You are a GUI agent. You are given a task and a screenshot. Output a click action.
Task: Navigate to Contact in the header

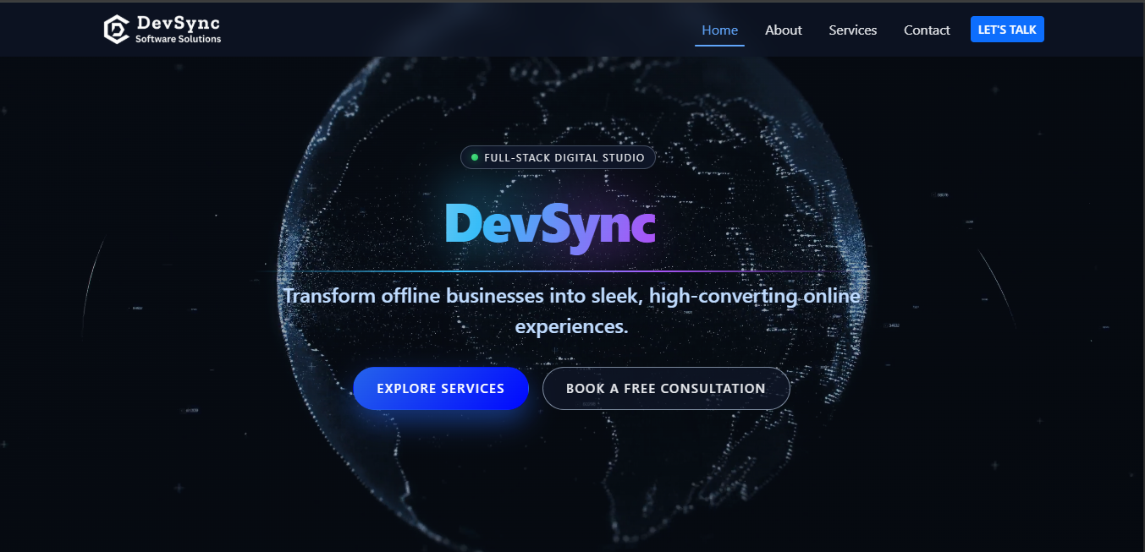point(927,30)
